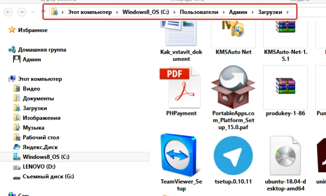Open 'Яндекс.Диск' in sidebar
This screenshot has height=196, width=326.
click(x=40, y=147)
